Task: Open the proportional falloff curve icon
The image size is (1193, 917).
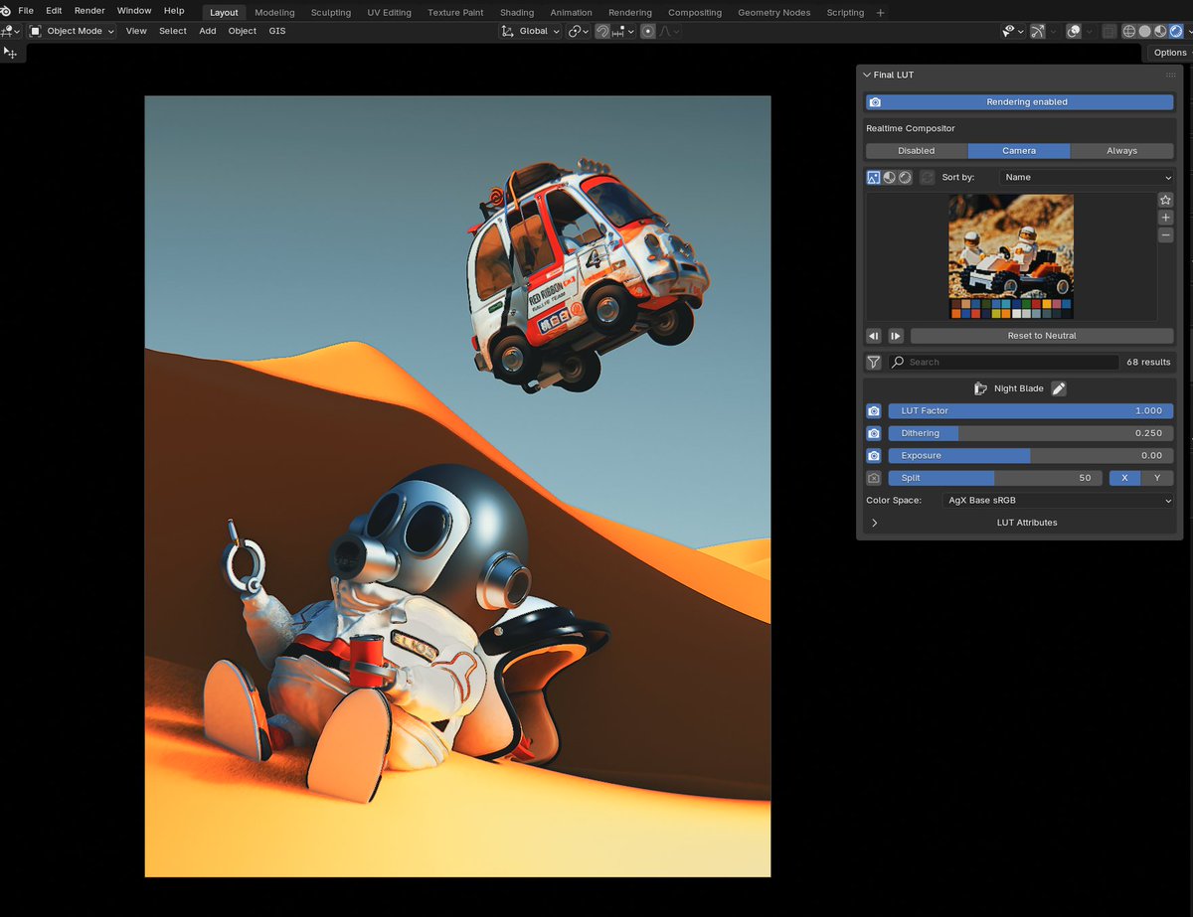Action: coord(670,31)
